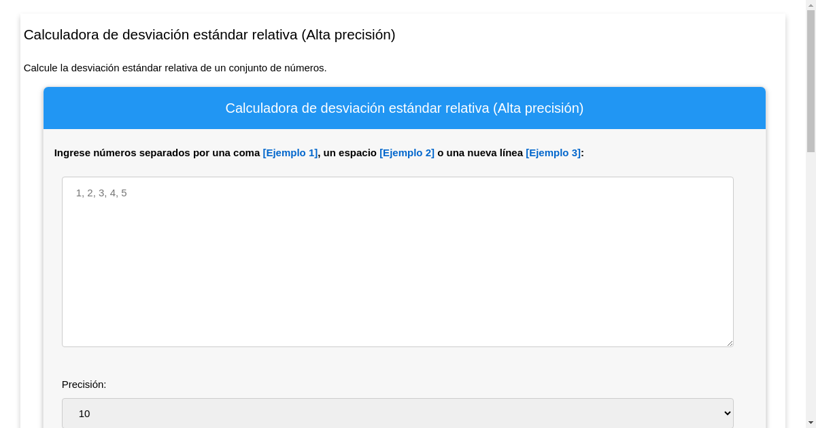816x428 pixels.
Task: Click inside the numbers input textarea
Action: [x=397, y=262]
